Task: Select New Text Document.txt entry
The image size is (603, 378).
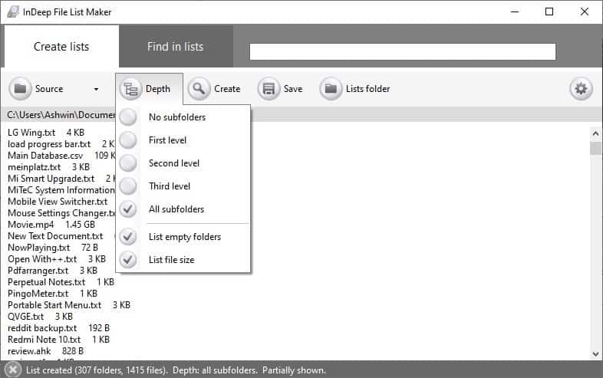Action: 56,236
